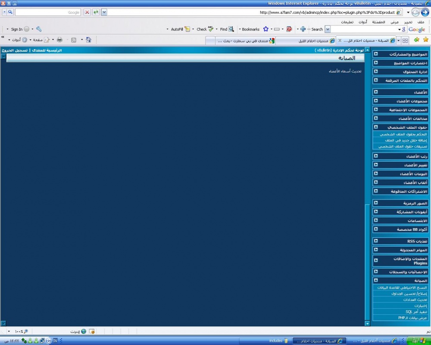The height and width of the screenshot is (345, 431).
Task: Click the Quick Tabs grid icon
Action: tap(405, 40)
